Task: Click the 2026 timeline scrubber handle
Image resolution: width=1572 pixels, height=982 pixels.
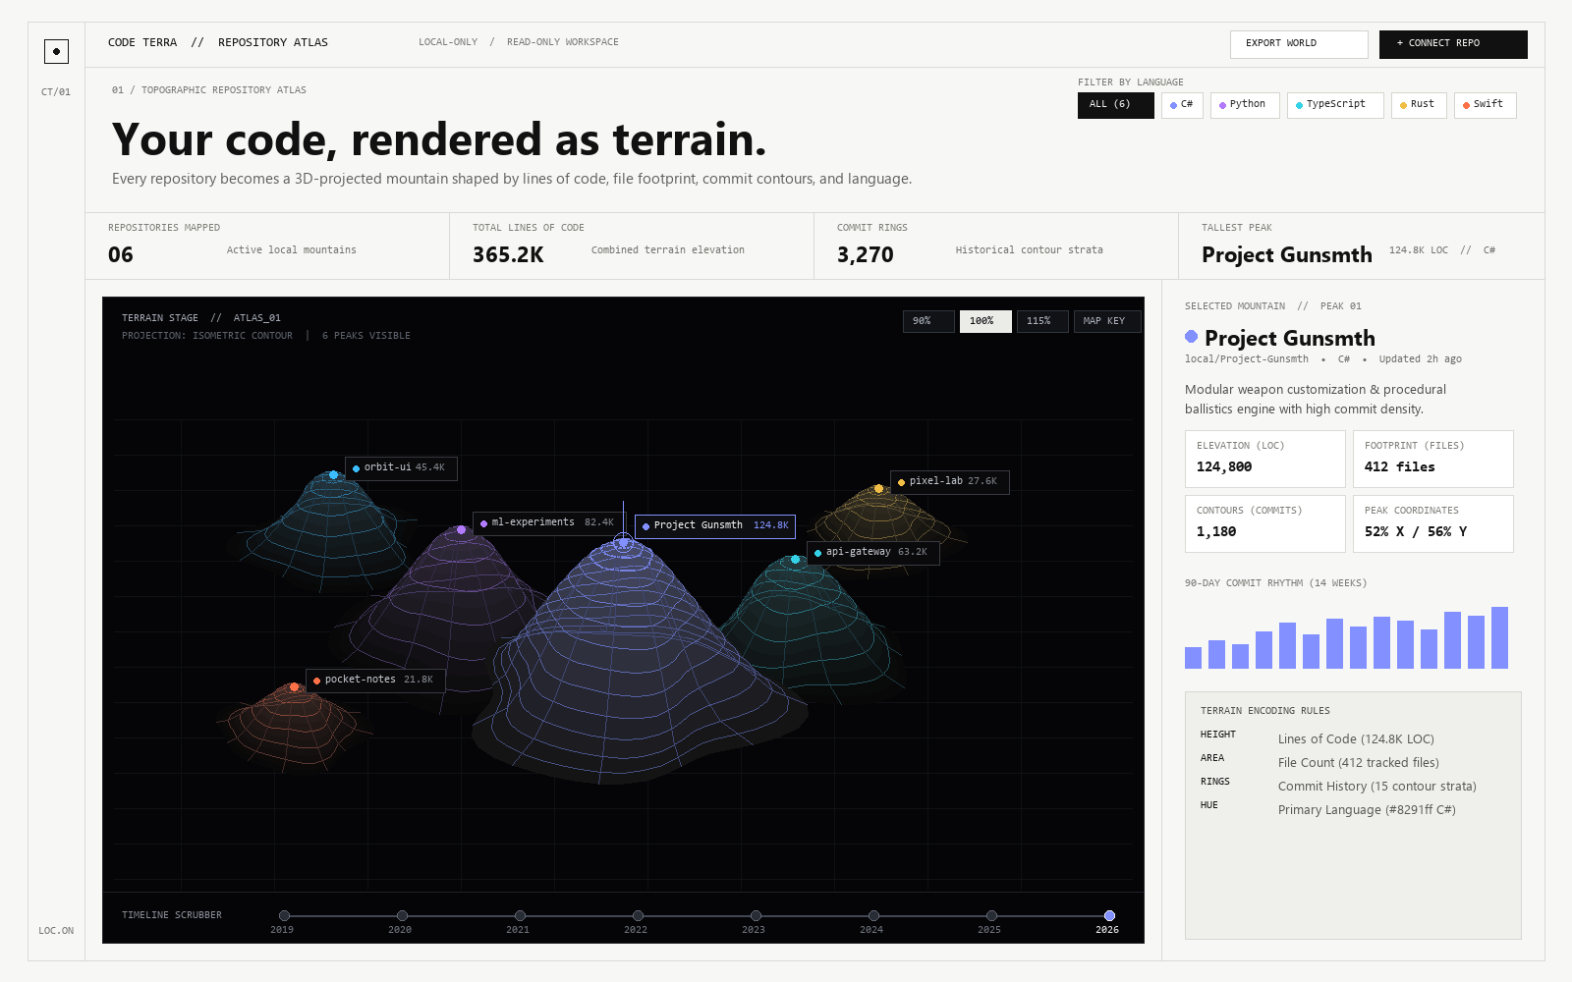Action: tap(1109, 916)
